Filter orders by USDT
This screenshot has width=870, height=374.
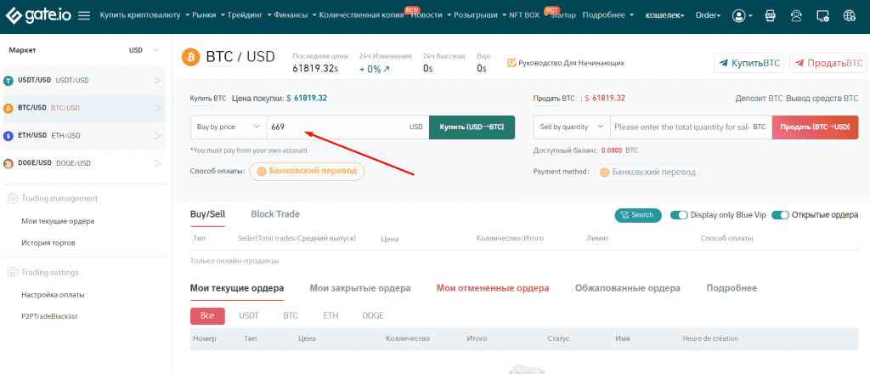[249, 315]
